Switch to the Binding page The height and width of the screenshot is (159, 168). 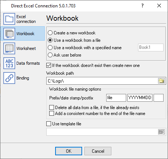tap(23, 78)
